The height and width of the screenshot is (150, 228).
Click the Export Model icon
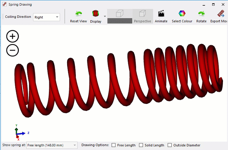[221, 14]
